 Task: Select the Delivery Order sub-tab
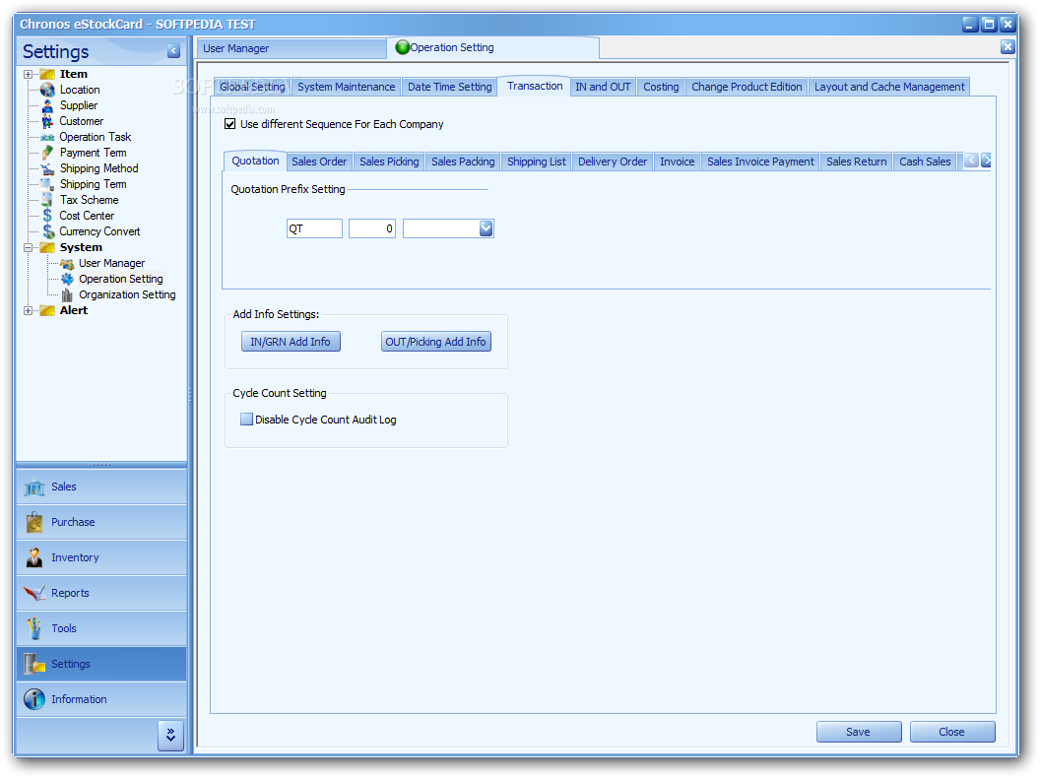(613, 162)
